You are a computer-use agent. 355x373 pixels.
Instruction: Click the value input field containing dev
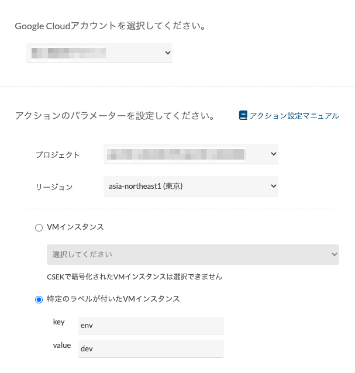(x=151, y=348)
